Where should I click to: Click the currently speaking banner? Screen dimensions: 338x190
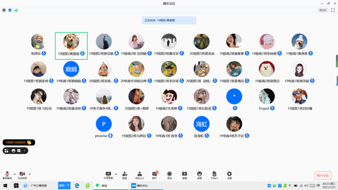point(169,20)
